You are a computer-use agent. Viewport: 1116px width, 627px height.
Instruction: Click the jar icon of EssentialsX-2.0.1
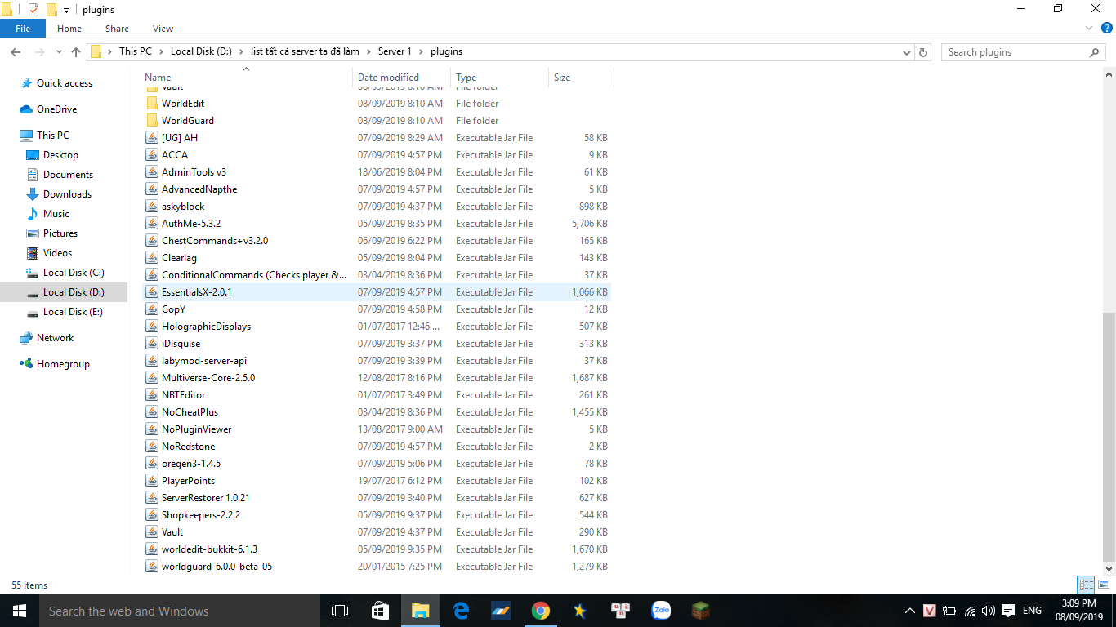(x=152, y=292)
